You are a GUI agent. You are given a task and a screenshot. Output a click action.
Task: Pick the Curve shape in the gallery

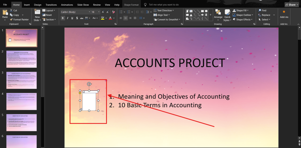[x=198, y=18]
